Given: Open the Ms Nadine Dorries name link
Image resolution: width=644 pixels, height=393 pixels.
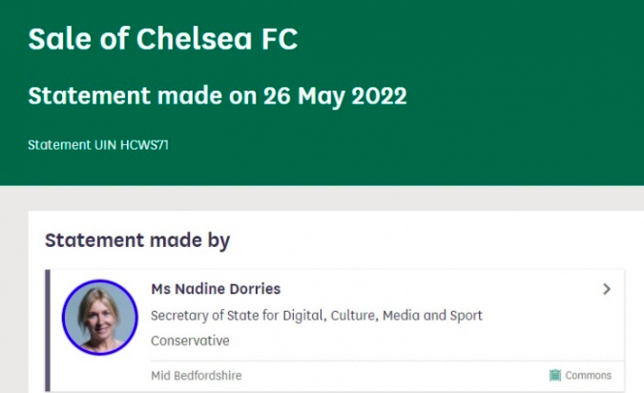Looking at the screenshot, I should 216,289.
